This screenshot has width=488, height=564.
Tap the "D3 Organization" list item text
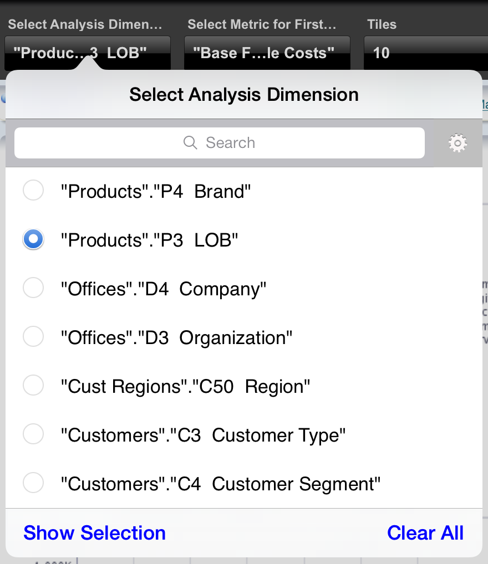[x=176, y=338]
